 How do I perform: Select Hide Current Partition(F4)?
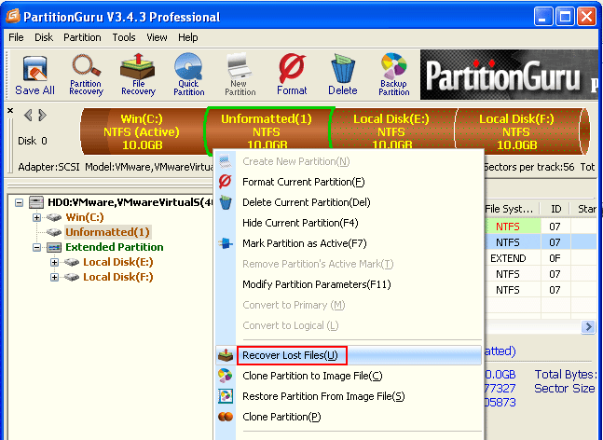(349, 223)
